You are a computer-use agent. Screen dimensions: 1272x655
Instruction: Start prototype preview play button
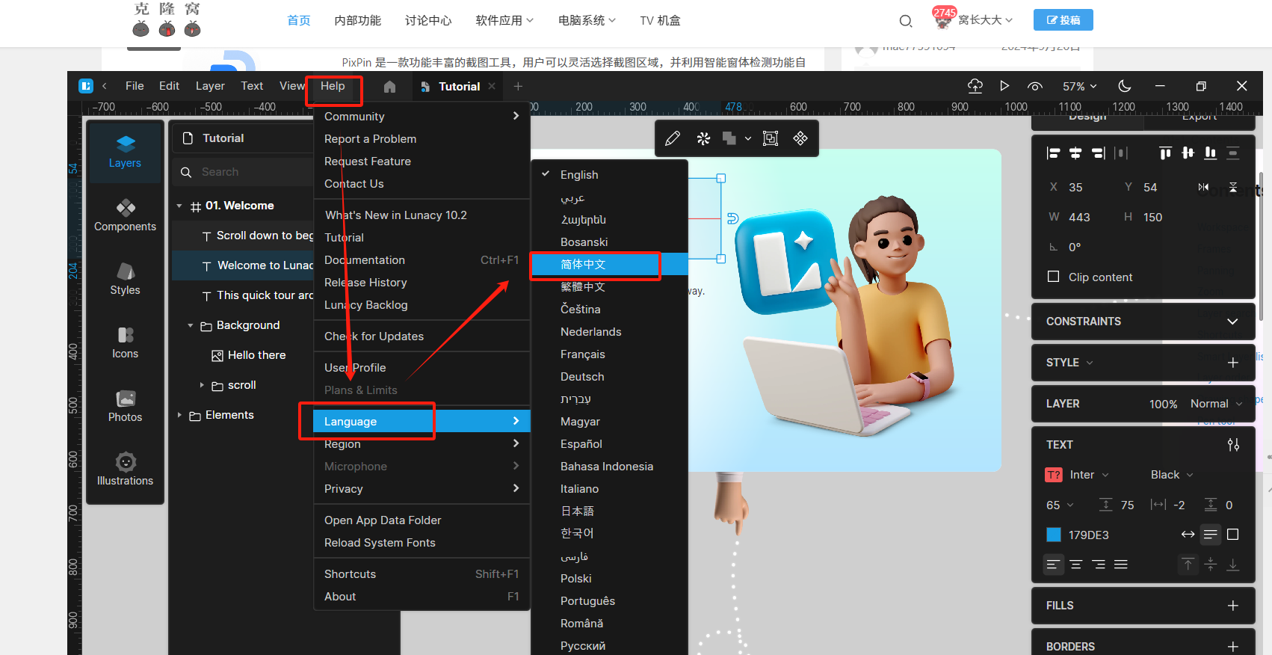click(x=1004, y=86)
